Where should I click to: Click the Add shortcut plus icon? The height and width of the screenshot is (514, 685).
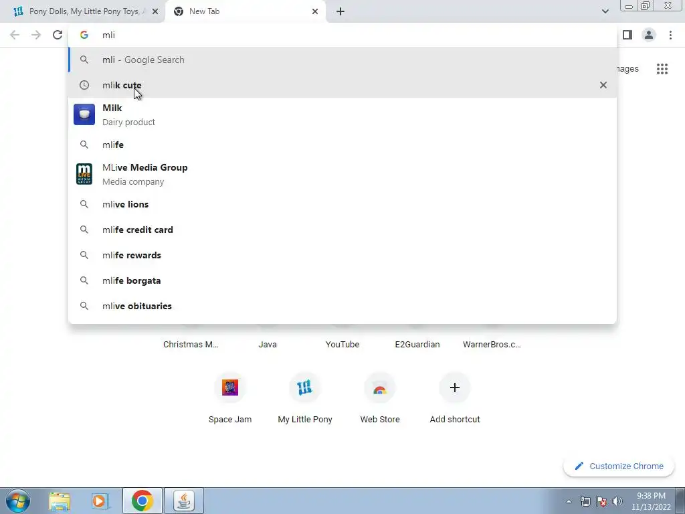(x=455, y=388)
